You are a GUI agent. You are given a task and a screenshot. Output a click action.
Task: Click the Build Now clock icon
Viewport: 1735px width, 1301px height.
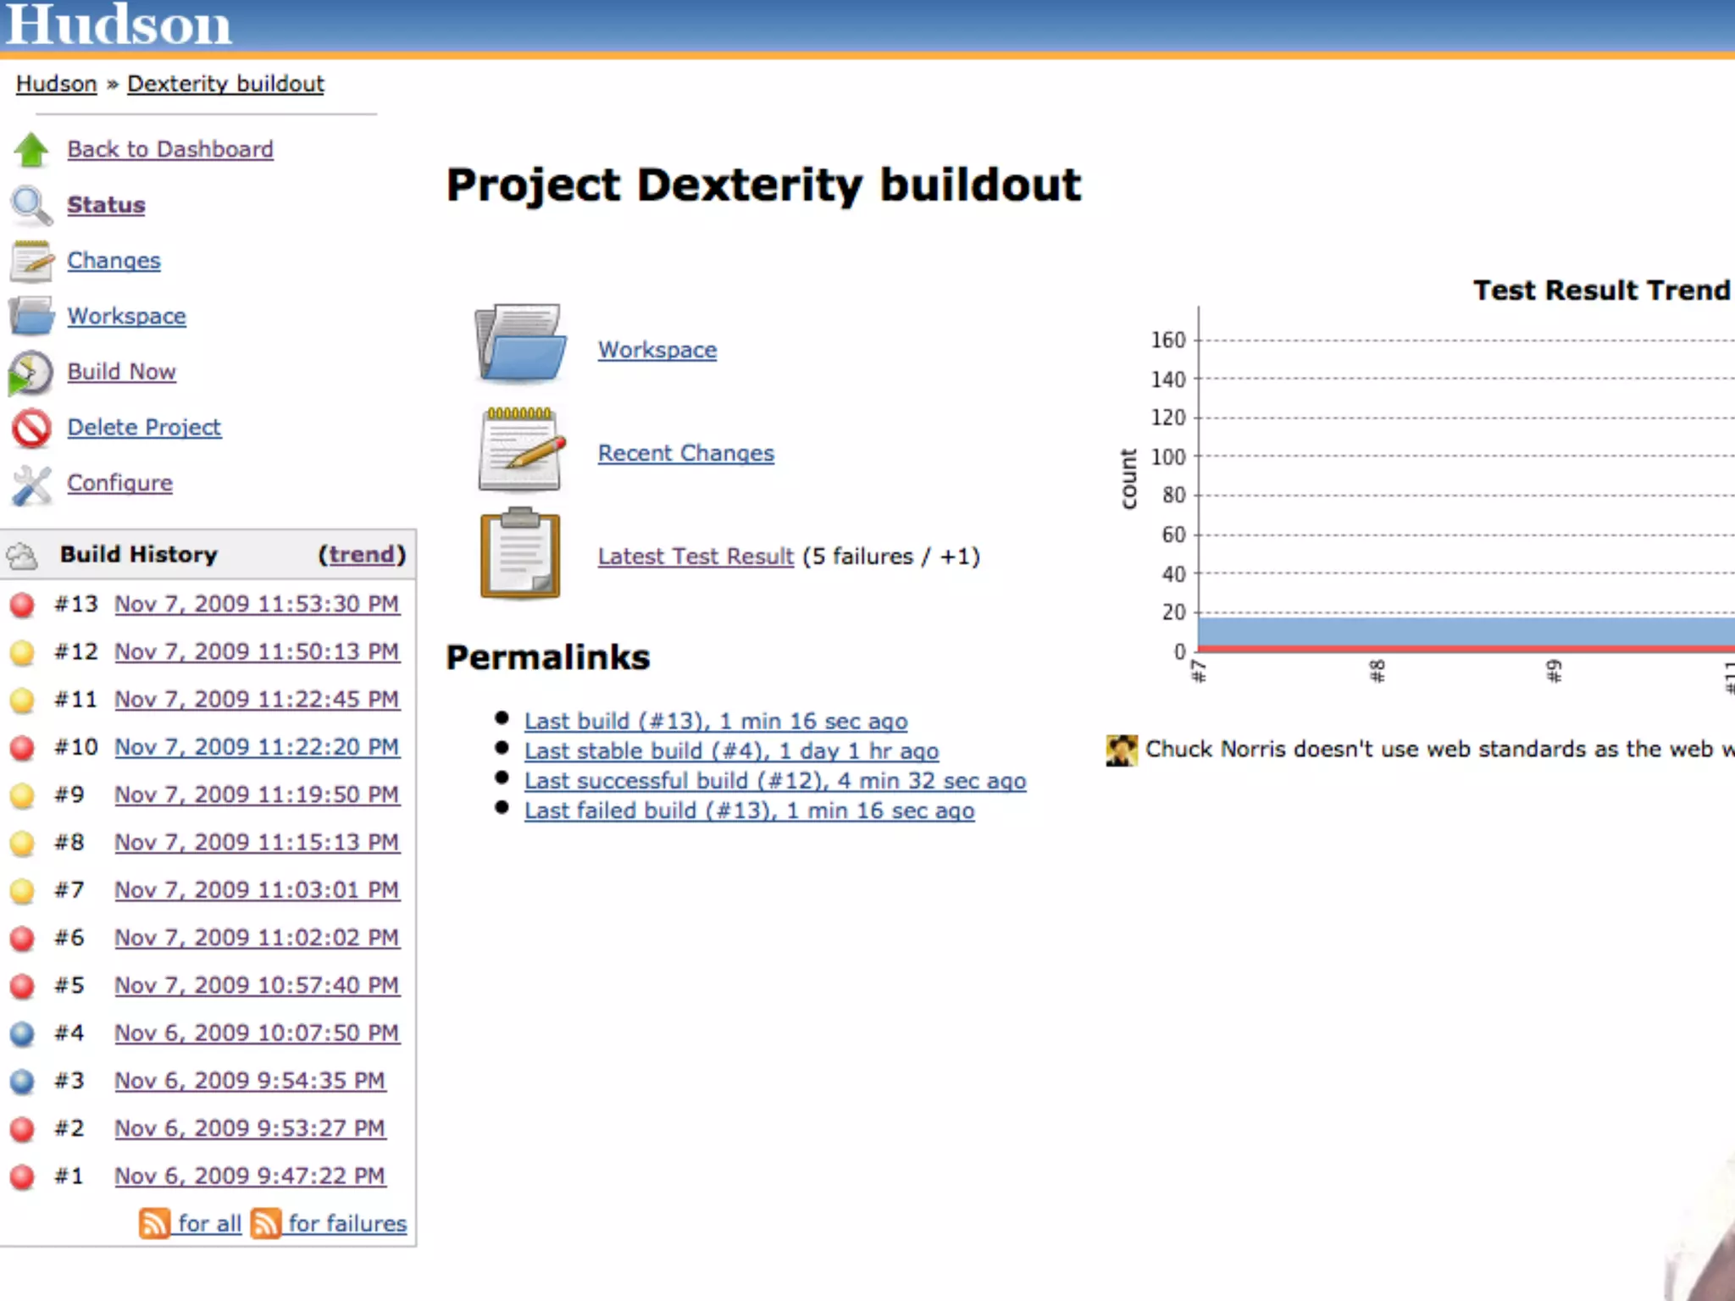(31, 373)
